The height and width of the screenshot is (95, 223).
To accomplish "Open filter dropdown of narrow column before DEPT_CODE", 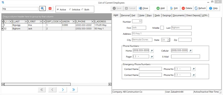I will (x=44, y=22).
